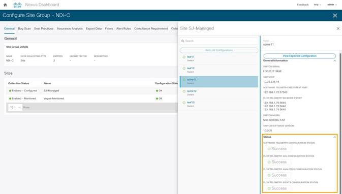Click flow telemetry ACL Success check icon
The image size is (342, 194).
click(269, 162)
